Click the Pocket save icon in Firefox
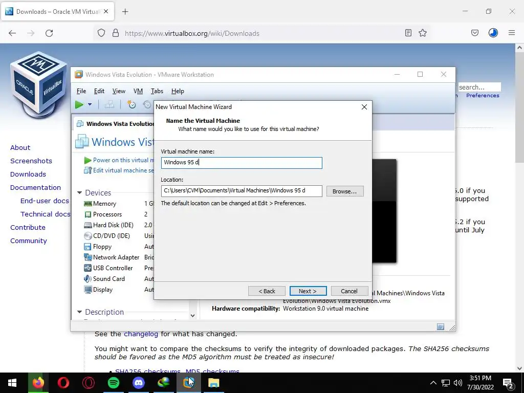This screenshot has width=524, height=393. (x=475, y=33)
